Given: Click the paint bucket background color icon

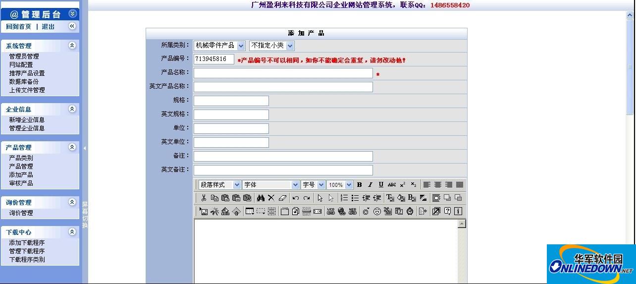Looking at the screenshot, I should (x=401, y=198).
